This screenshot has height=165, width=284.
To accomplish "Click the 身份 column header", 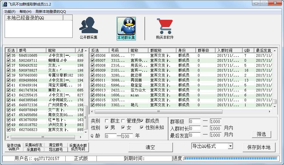I will tap(186, 50).
